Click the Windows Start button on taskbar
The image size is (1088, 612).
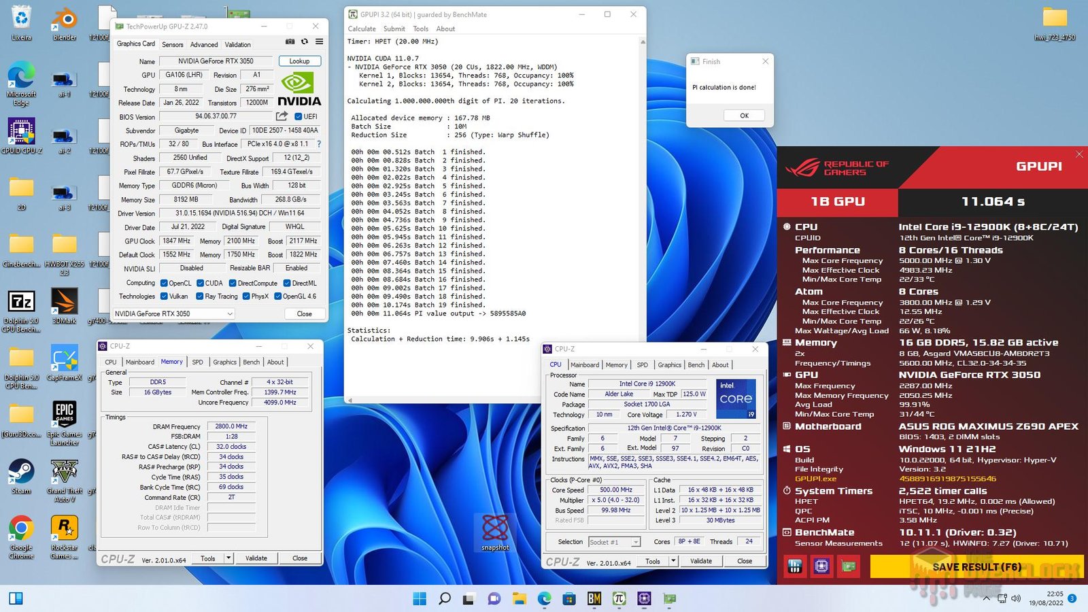click(420, 598)
